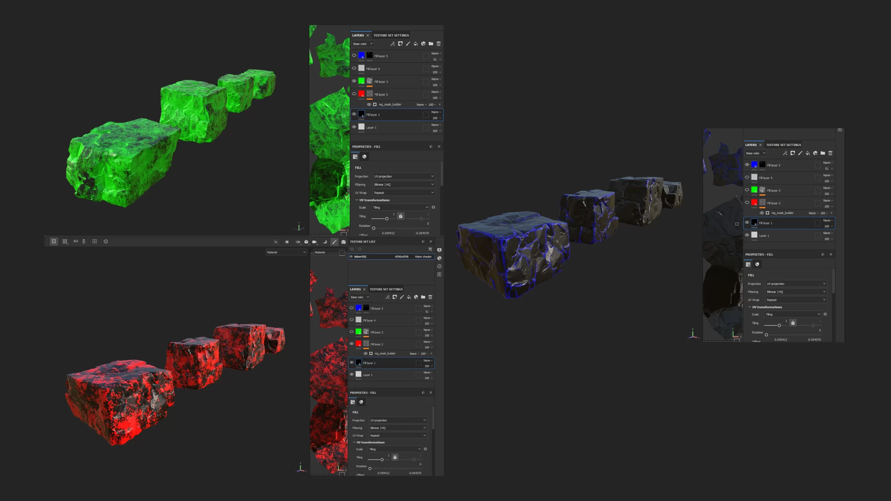Open UV Wrap Repeat dropdown in blue-rock panel
Image resolution: width=891 pixels, height=501 pixels.
796,300
